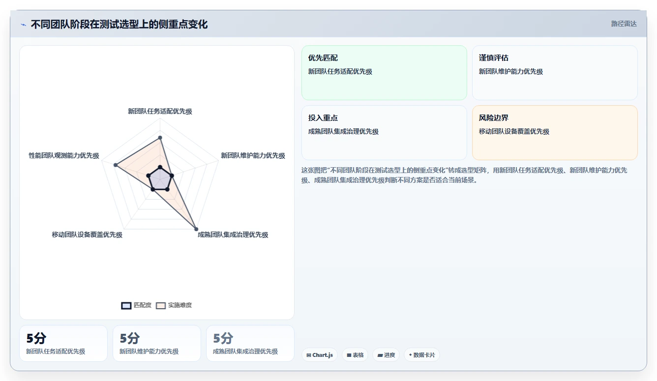Click 实施难度 data point at 性能团队观测能力
This screenshot has width=657, height=381.
(115, 165)
